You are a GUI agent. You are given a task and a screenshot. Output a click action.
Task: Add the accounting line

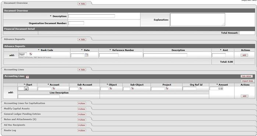(244, 96)
